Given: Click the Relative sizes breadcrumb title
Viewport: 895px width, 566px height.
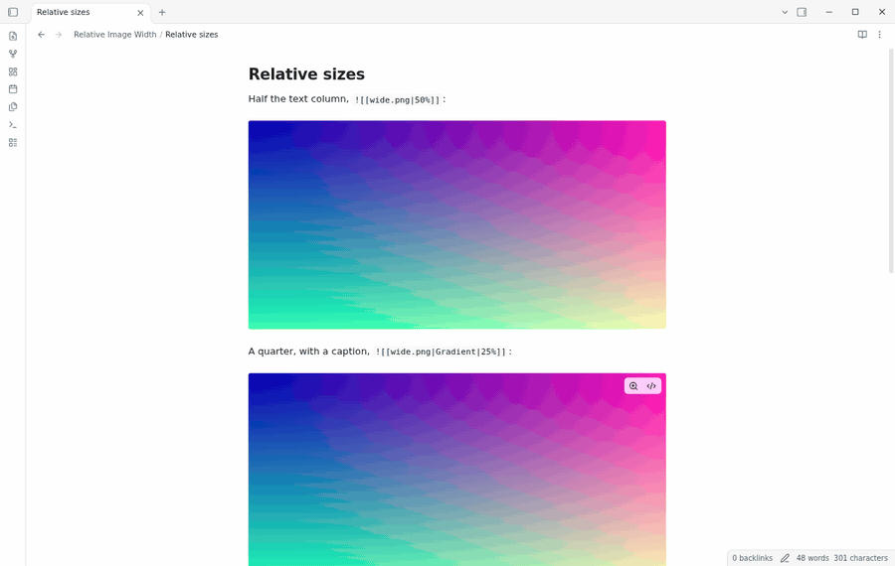Looking at the screenshot, I should [x=192, y=35].
